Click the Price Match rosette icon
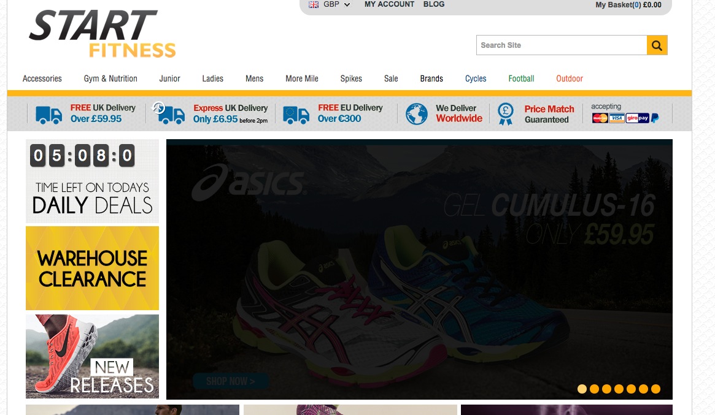This screenshot has height=415, width=715. (x=505, y=114)
